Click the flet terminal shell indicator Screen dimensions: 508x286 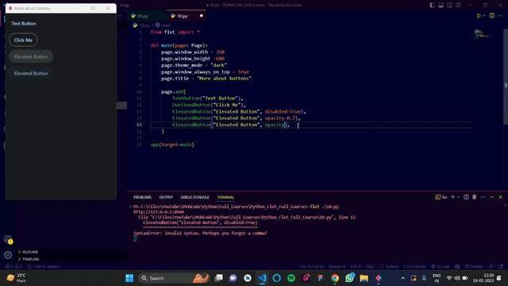[441, 197]
